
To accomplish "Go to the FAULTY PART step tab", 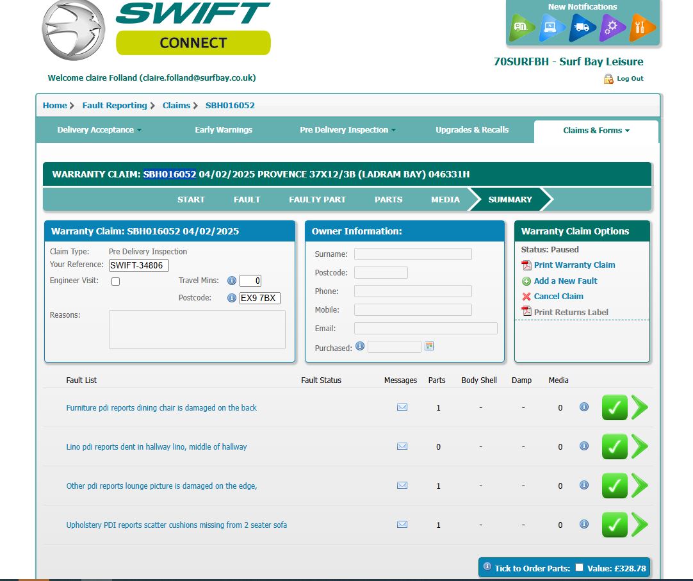I will [x=317, y=199].
